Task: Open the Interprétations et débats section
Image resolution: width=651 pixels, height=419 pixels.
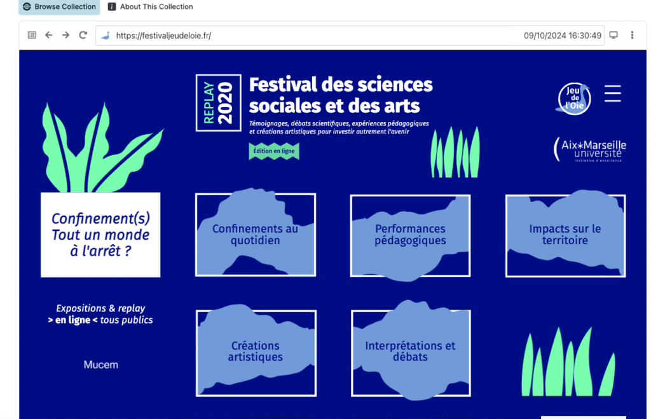Action: (410, 352)
